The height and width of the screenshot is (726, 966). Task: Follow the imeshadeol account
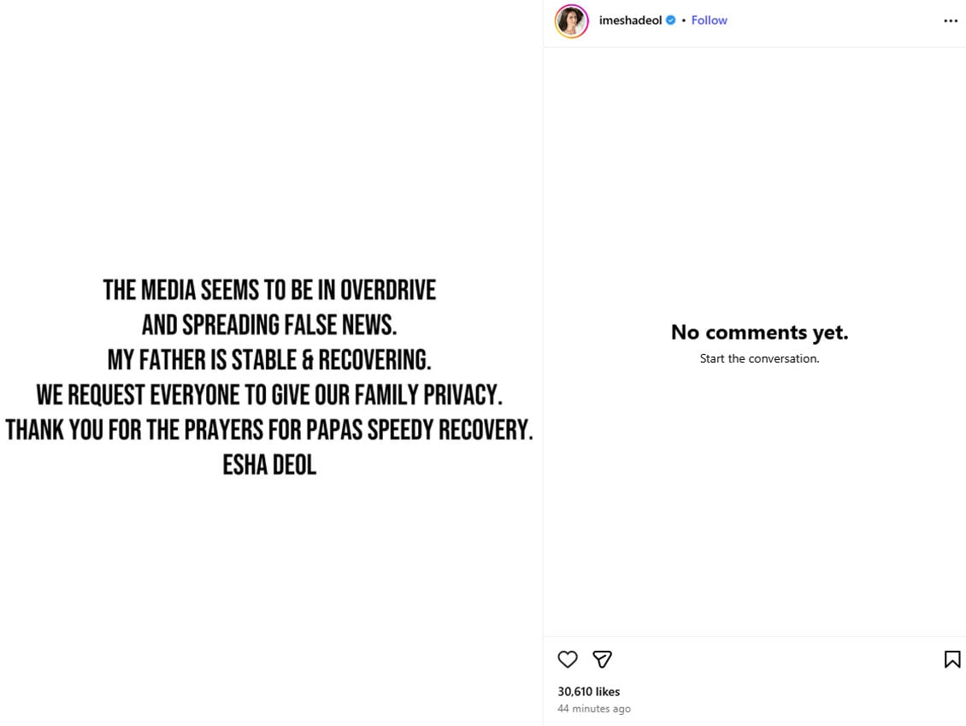(709, 21)
